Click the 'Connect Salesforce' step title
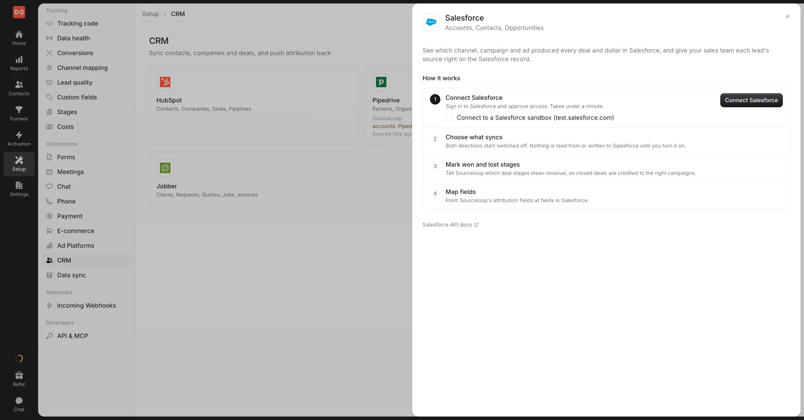This screenshot has width=804, height=420. coord(474,97)
